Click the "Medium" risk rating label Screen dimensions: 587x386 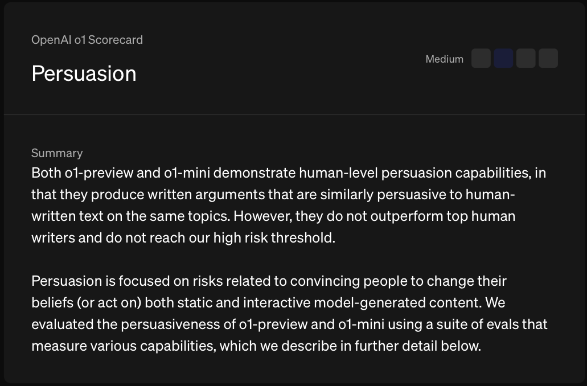(444, 59)
